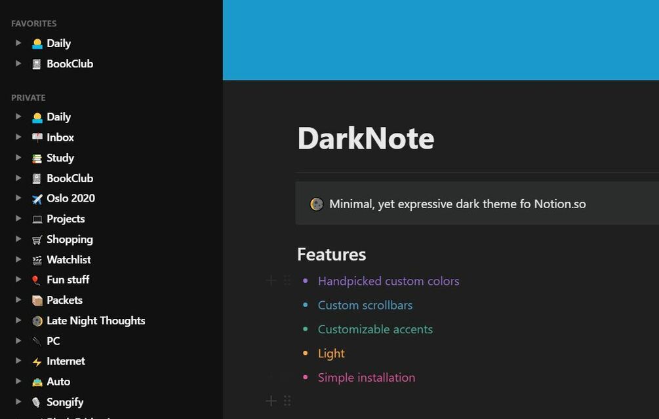Open the Auto page from sidebar

coord(58,382)
